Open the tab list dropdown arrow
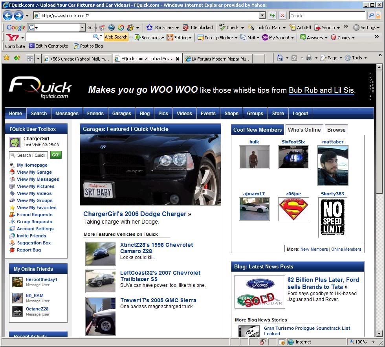Viewport: 385px width, 347px height. click(38, 59)
